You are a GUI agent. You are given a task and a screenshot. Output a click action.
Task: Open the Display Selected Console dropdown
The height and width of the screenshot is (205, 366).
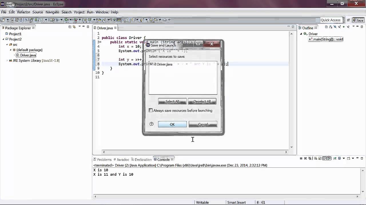(x=343, y=158)
